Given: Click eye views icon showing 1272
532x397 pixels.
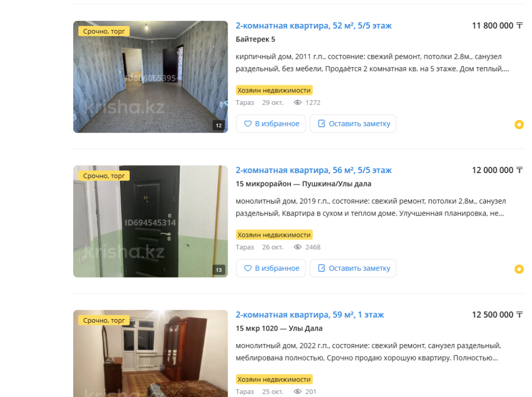Looking at the screenshot, I should (298, 102).
